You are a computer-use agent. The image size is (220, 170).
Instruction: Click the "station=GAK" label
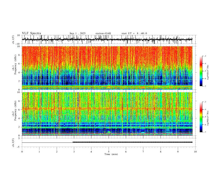point(103,33)
